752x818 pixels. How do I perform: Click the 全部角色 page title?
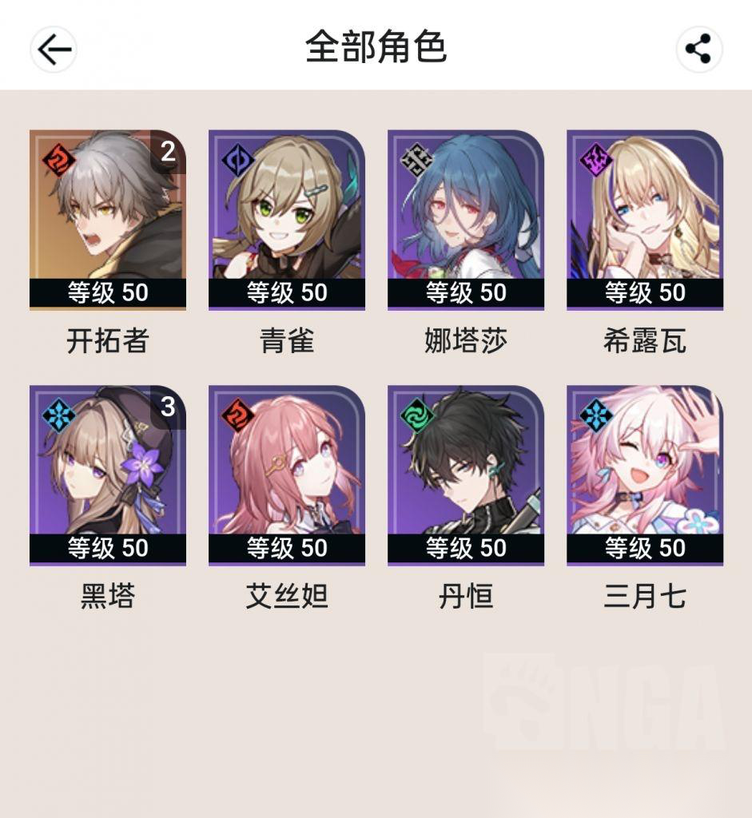376,47
